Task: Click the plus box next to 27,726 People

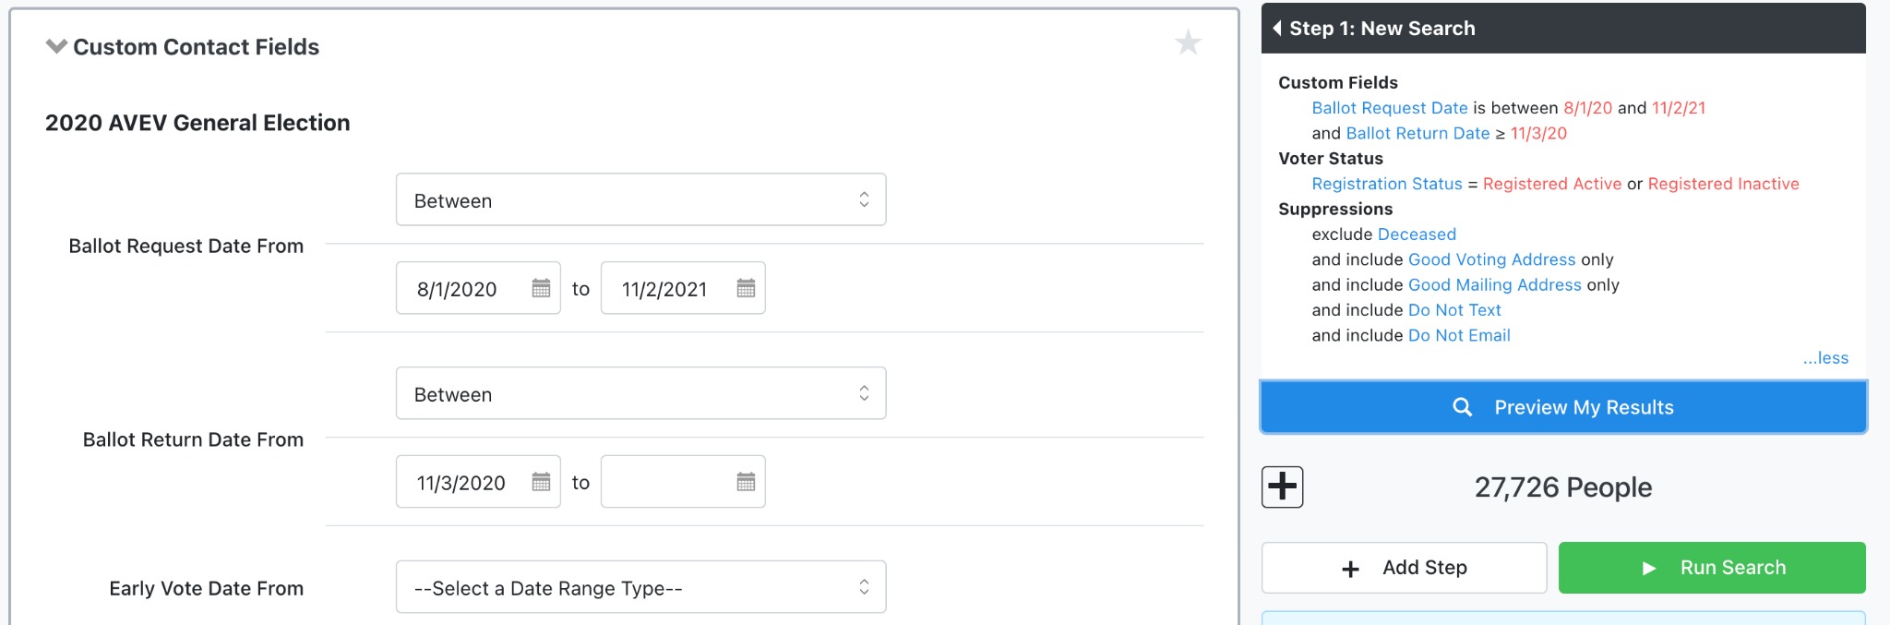Action: (1283, 487)
